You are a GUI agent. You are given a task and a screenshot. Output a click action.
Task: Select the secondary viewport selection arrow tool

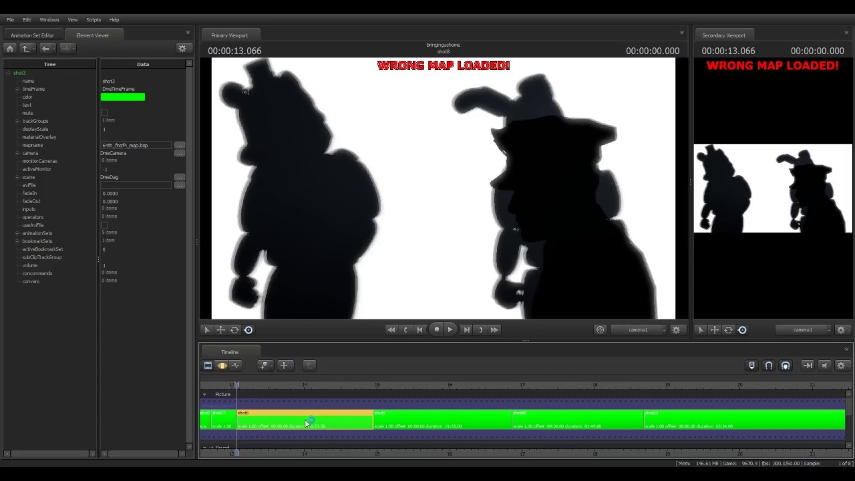(x=701, y=330)
